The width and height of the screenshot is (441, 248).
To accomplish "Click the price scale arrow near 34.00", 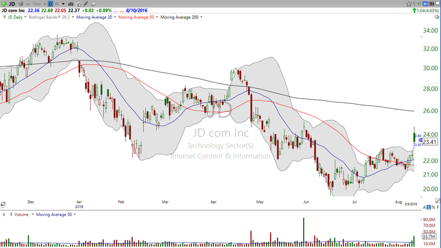I will [x=421, y=37].
